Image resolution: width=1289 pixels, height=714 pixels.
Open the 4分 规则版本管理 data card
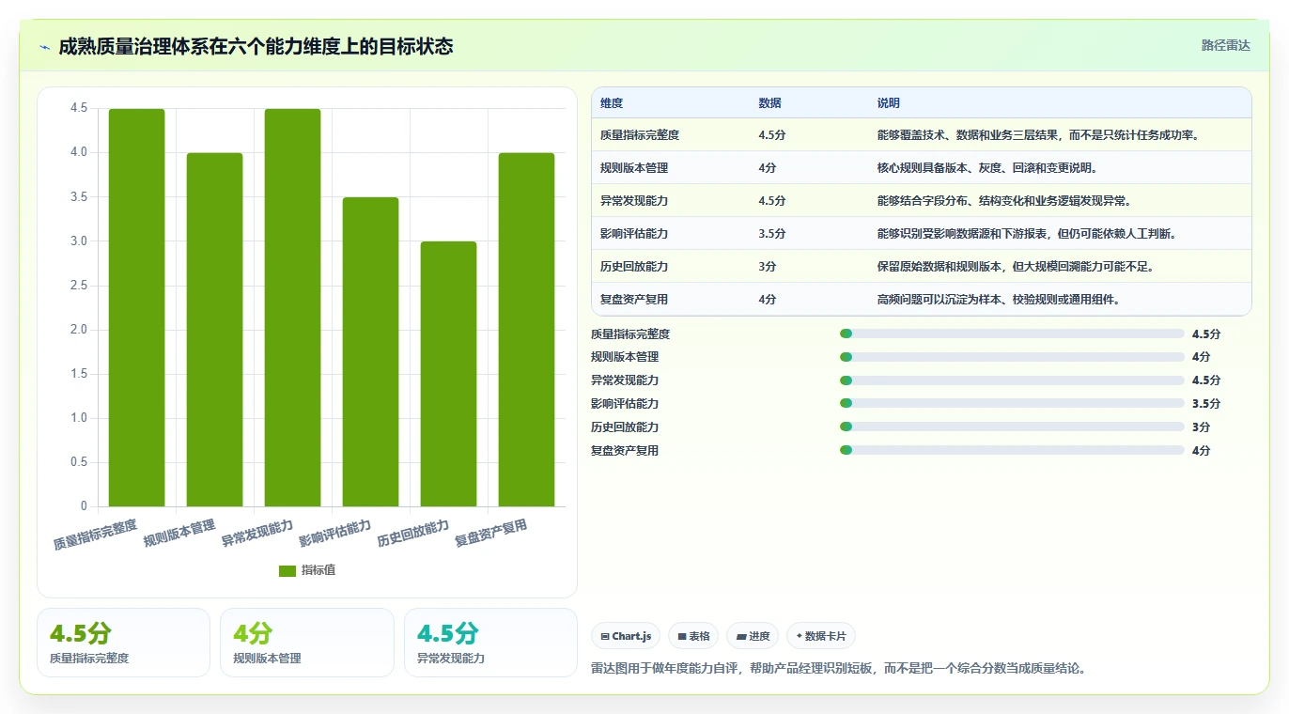point(307,643)
